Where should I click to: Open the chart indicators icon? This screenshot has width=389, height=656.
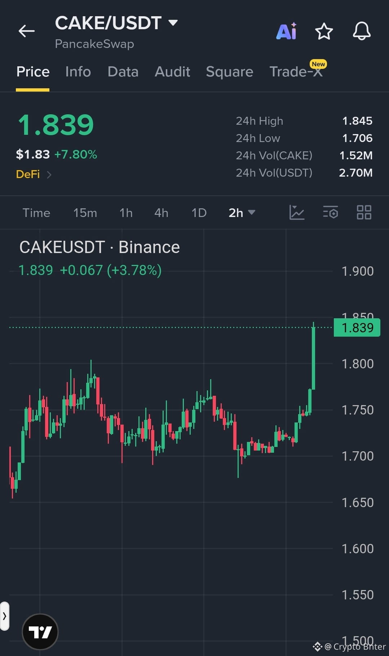[297, 212]
